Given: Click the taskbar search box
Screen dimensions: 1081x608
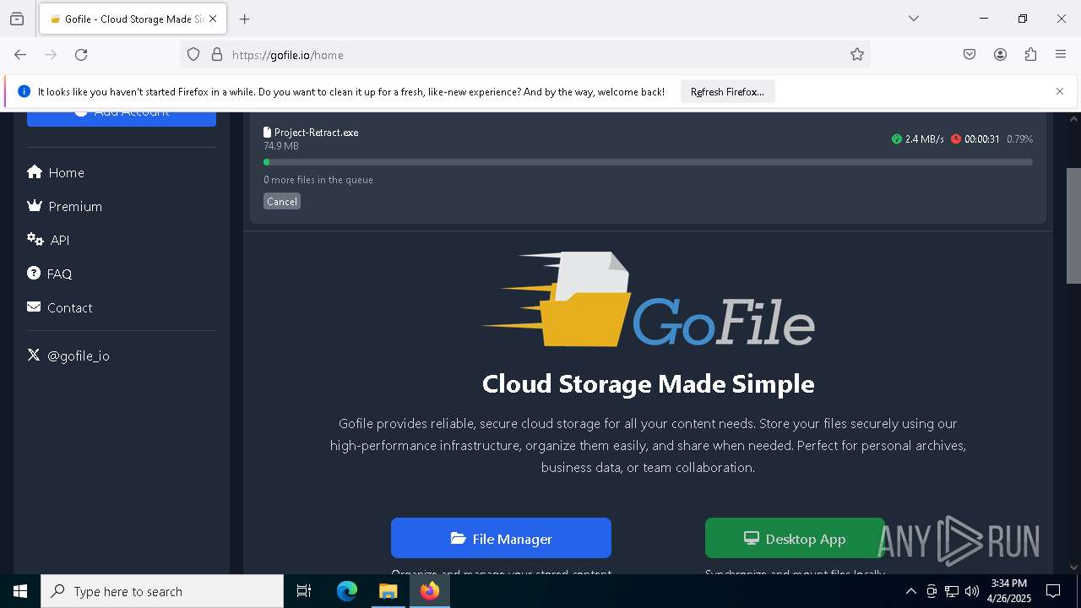Looking at the screenshot, I should point(162,591).
